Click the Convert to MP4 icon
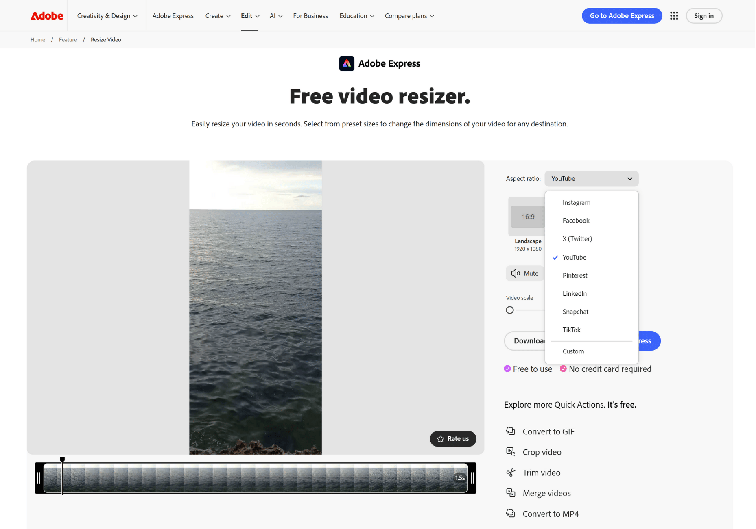The image size is (756, 529). pyautogui.click(x=510, y=514)
